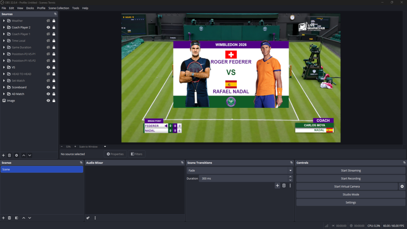Move scene up in Scenes list
Viewport: 407px width, 229px height.
click(x=24, y=218)
